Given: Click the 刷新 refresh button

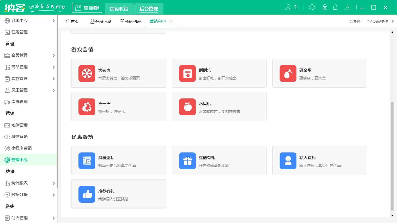Looking at the screenshot, I should [x=356, y=21].
